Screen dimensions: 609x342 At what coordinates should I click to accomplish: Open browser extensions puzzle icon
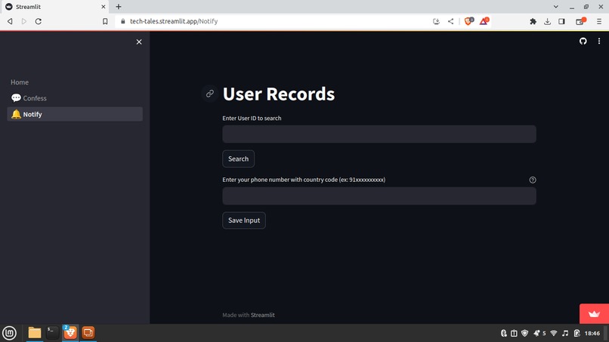coord(533,21)
